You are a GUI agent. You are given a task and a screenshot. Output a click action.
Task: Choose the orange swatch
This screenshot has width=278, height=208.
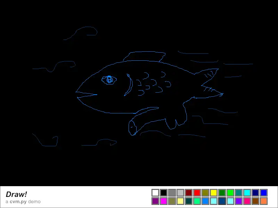tap(264, 201)
